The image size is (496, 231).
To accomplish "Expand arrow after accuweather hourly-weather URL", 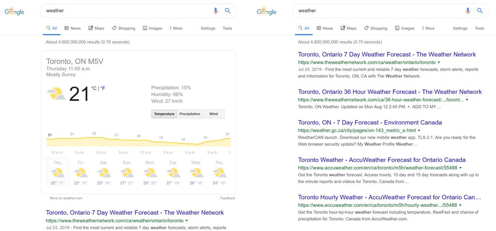I will [460, 205].
